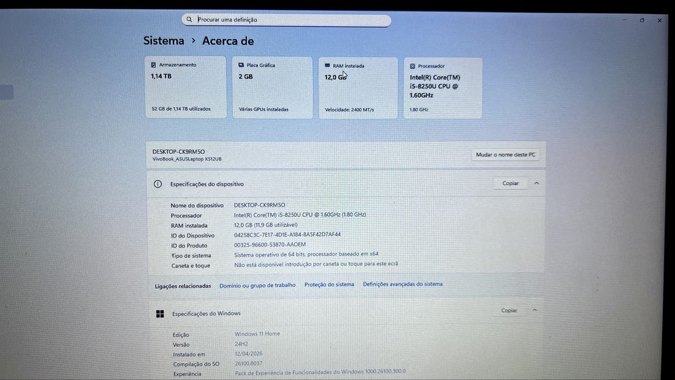
Task: Select the Experiência pack value
Action: (x=320, y=373)
